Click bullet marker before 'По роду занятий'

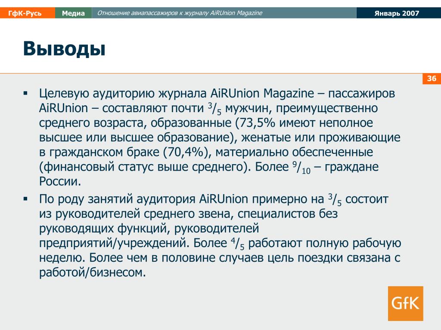[x=25, y=199]
